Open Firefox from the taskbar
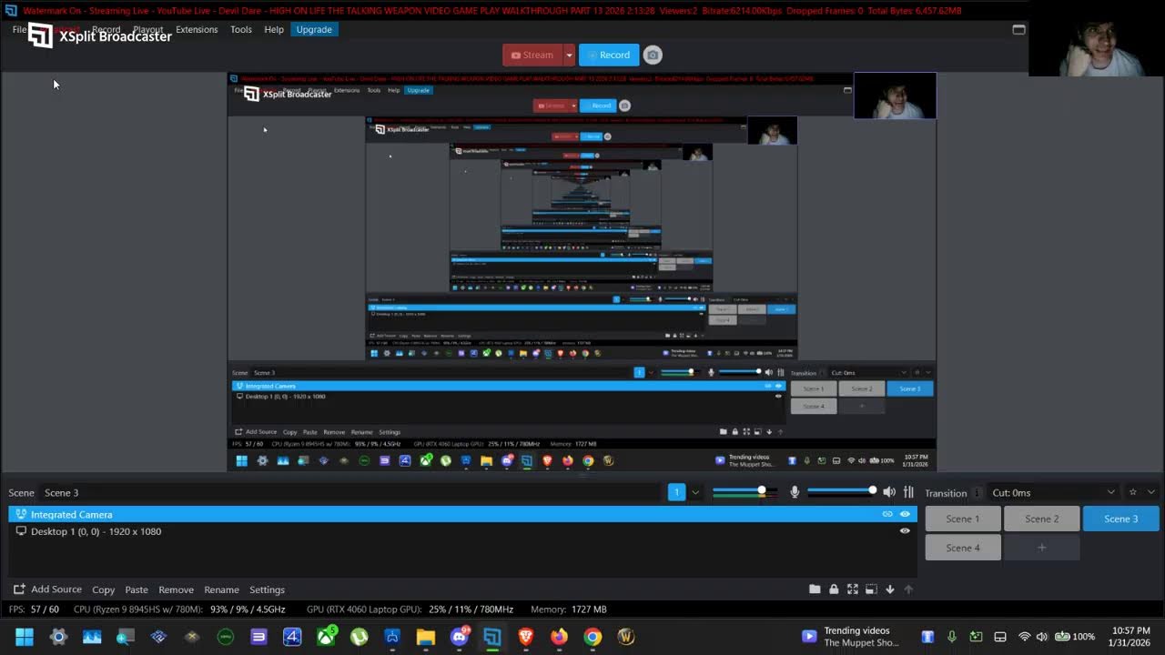 click(559, 637)
